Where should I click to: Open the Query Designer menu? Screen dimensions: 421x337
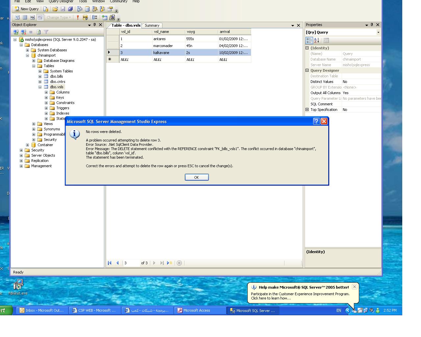pos(61,1)
